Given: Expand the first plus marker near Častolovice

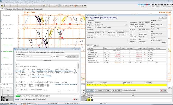Looking at the screenshot, I should tap(2, 20).
